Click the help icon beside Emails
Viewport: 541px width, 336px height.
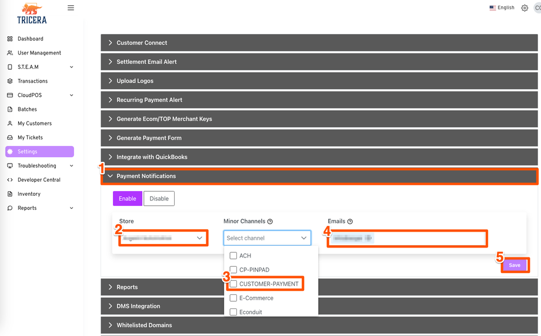(350, 222)
